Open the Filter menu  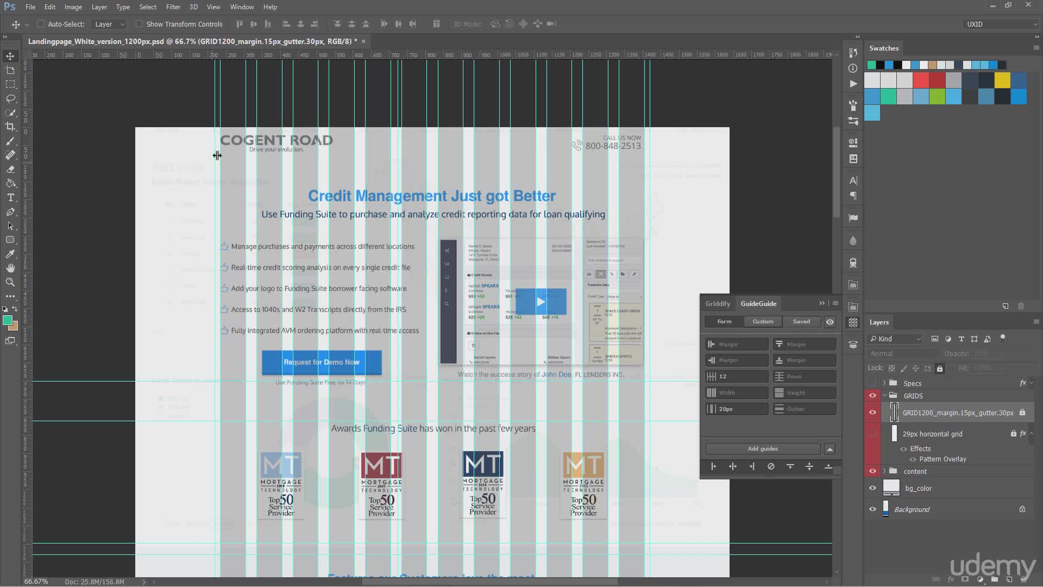173,7
